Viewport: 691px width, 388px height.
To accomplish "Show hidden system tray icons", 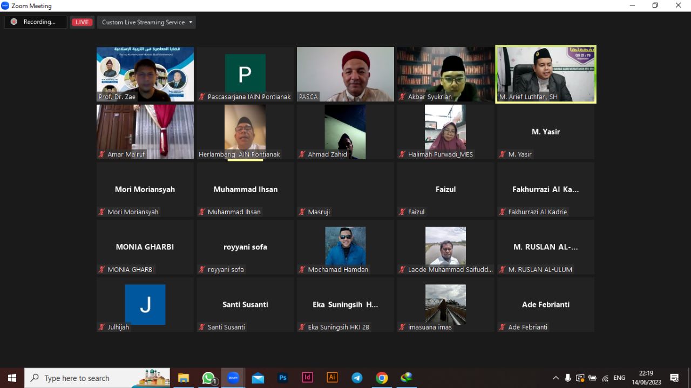I will [555, 378].
